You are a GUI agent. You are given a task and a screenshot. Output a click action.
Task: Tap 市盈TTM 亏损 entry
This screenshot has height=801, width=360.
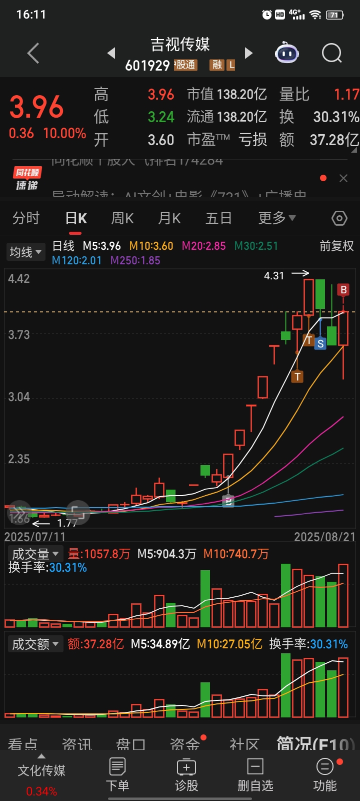coord(227,139)
